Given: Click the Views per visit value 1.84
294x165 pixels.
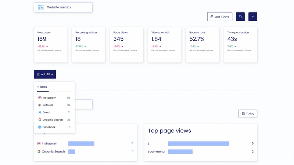Looking at the screenshot, I should coord(156,39).
